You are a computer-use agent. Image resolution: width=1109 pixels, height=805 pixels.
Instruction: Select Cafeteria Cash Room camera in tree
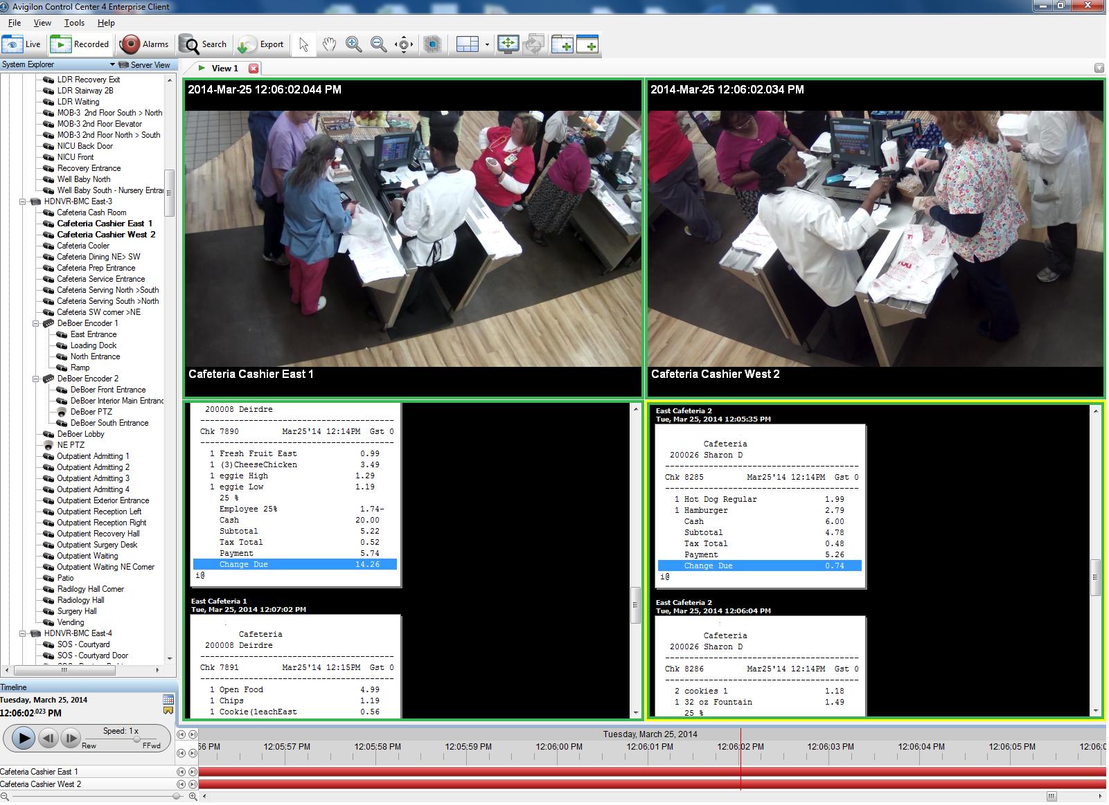[x=91, y=212]
